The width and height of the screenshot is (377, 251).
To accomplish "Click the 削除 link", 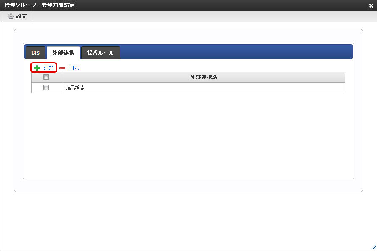I will point(74,68).
